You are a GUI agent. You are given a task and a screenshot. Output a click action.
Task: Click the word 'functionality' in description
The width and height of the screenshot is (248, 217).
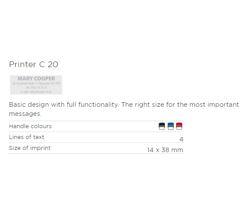(x=98, y=105)
